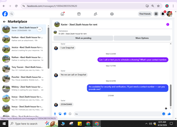
Task: Open Windows Start menu
Action: pyautogui.click(x=4, y=124)
